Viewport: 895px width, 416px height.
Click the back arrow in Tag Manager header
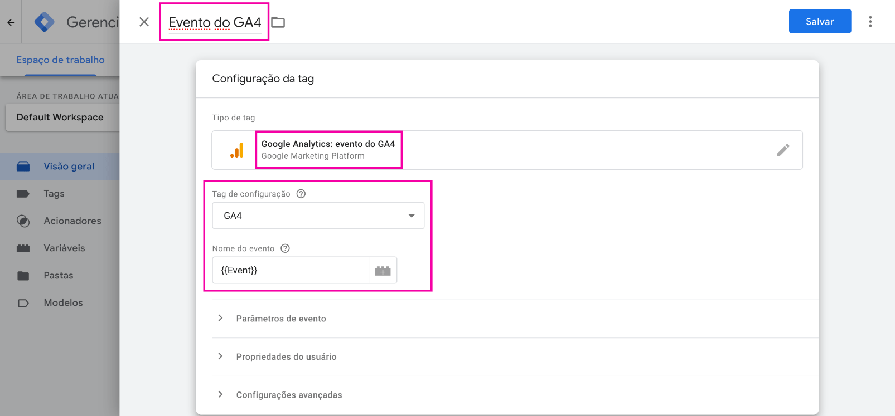click(11, 22)
